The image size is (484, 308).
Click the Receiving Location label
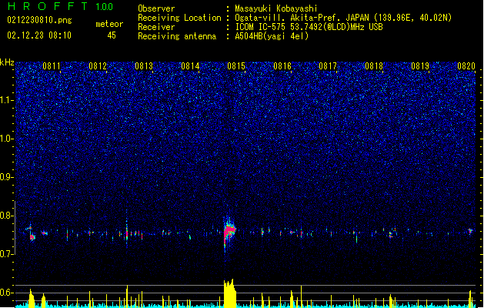179,18
